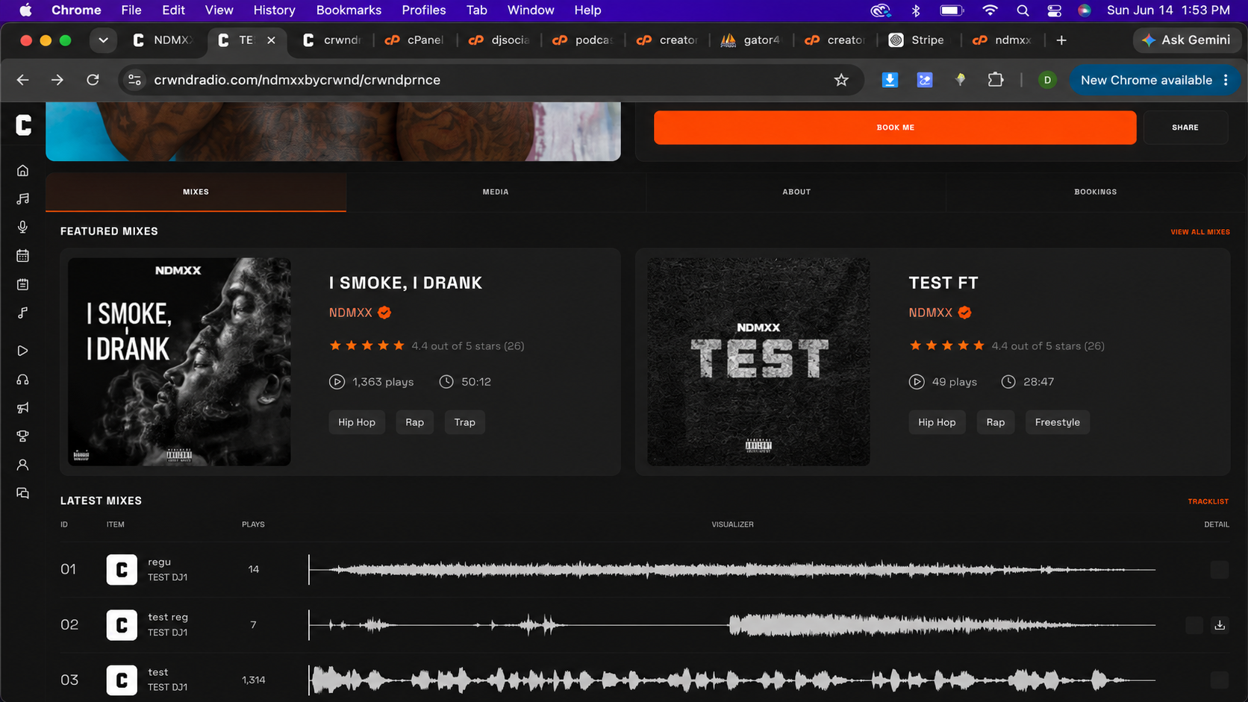Bookmark this page with the star icon
This screenshot has width=1248, height=702.
[x=841, y=80]
